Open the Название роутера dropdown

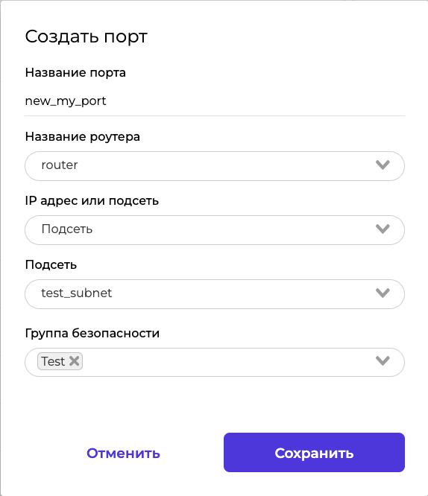(215, 166)
